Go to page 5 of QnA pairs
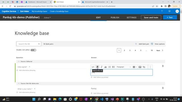 (141, 50)
